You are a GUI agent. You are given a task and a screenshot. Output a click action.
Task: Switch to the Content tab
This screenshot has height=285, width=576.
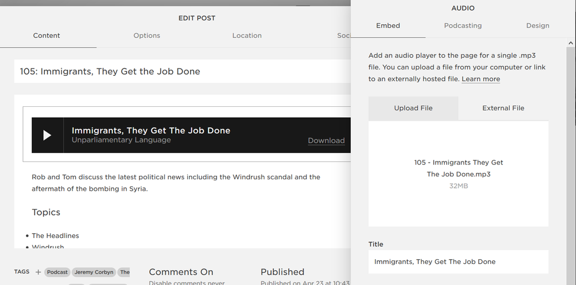pyautogui.click(x=47, y=36)
